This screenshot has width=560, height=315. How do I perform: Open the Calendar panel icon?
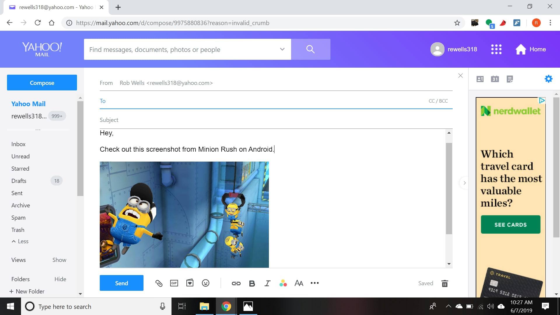pos(495,79)
